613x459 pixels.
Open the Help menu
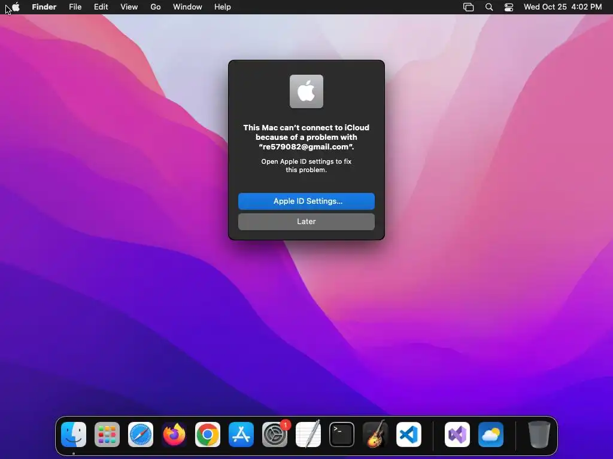point(223,7)
